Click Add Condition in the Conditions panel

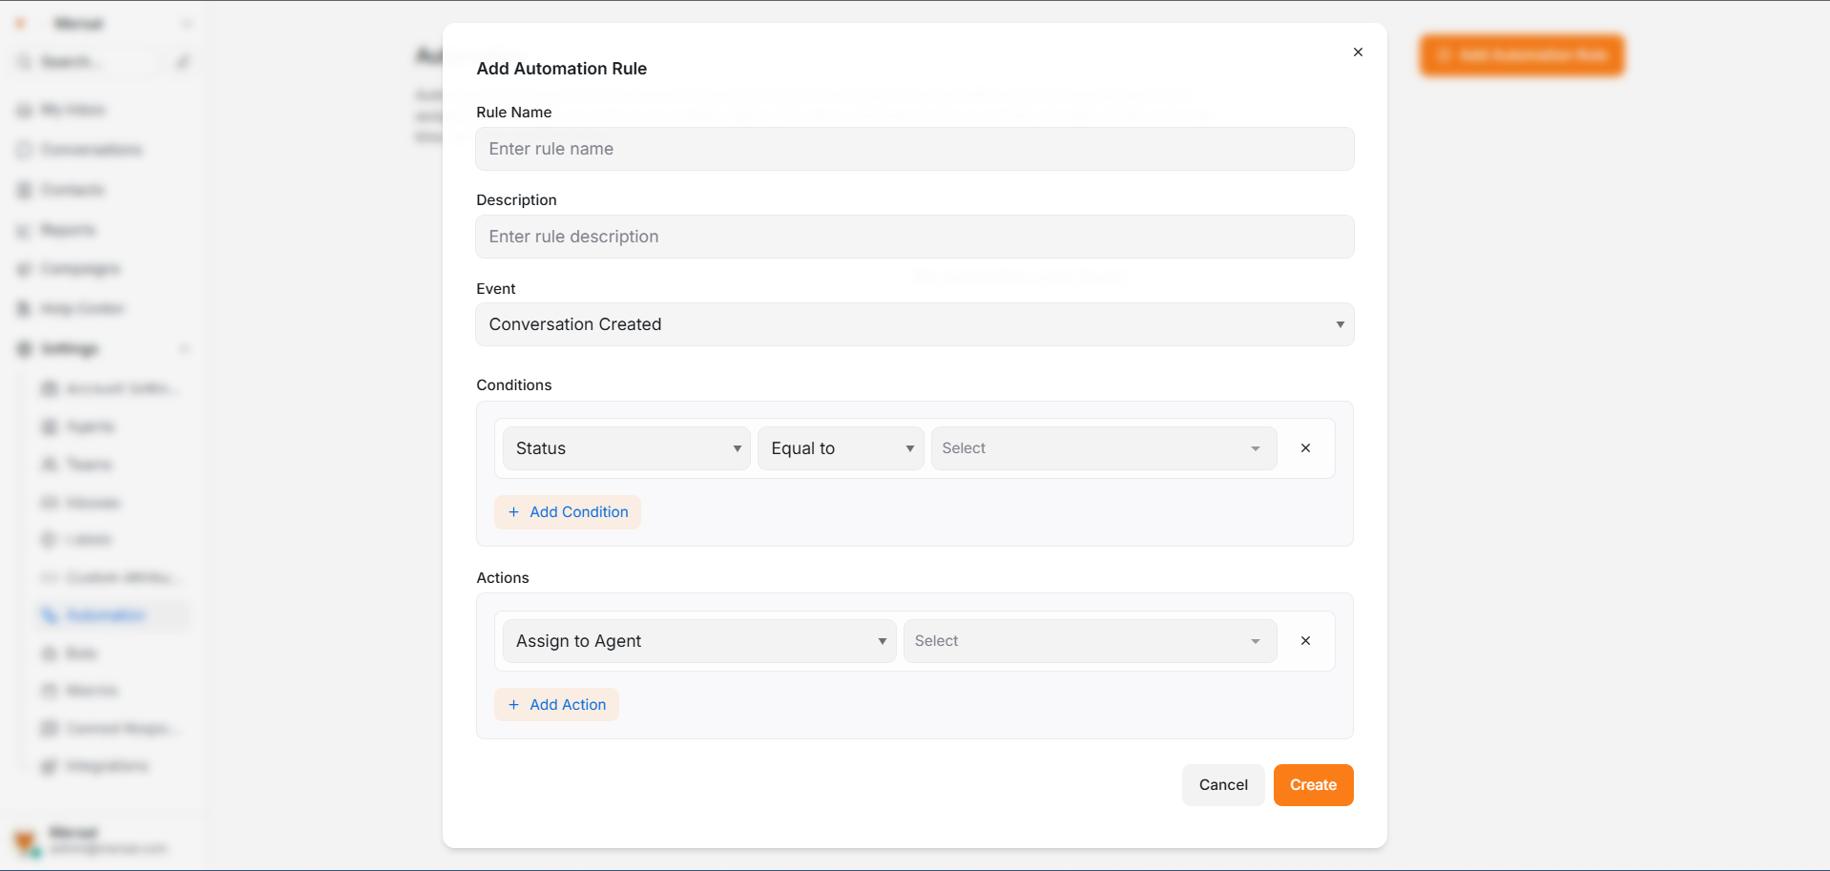click(567, 512)
